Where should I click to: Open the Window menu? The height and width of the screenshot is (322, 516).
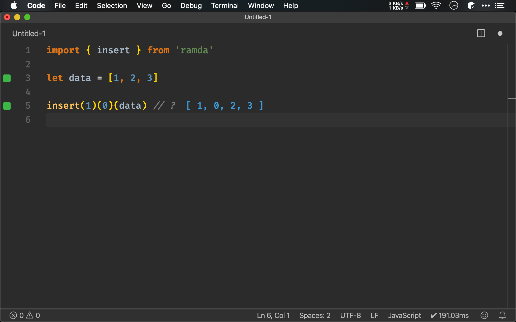point(261,6)
